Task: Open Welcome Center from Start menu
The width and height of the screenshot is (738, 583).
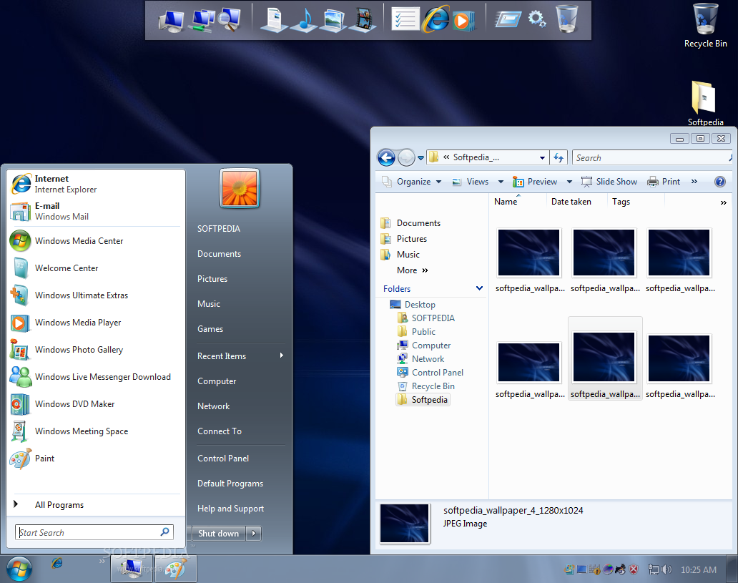Action: click(x=94, y=268)
